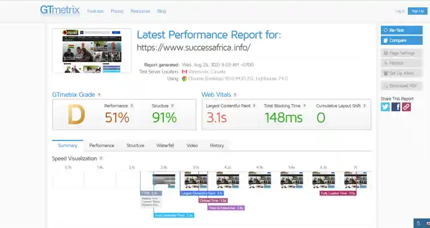Click the successafrica.info URL text

click(193, 47)
